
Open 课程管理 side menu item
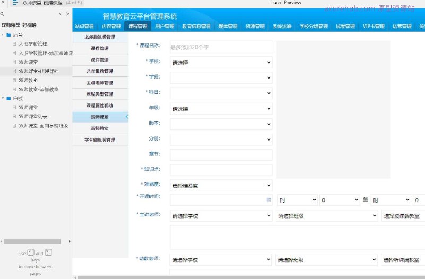coord(100,48)
